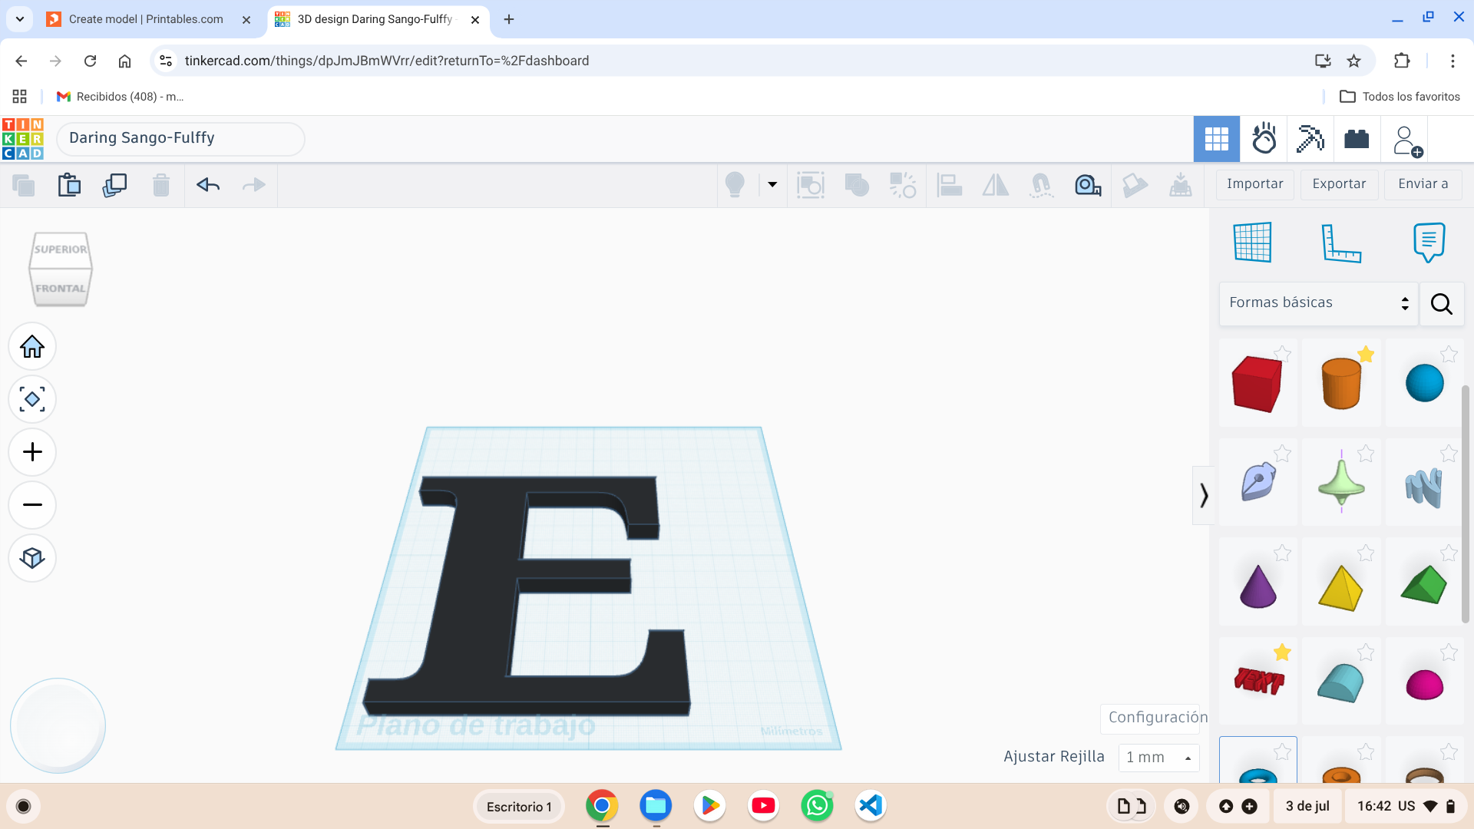Click the undo arrow in toolbar
The width and height of the screenshot is (1474, 829).
(x=208, y=185)
